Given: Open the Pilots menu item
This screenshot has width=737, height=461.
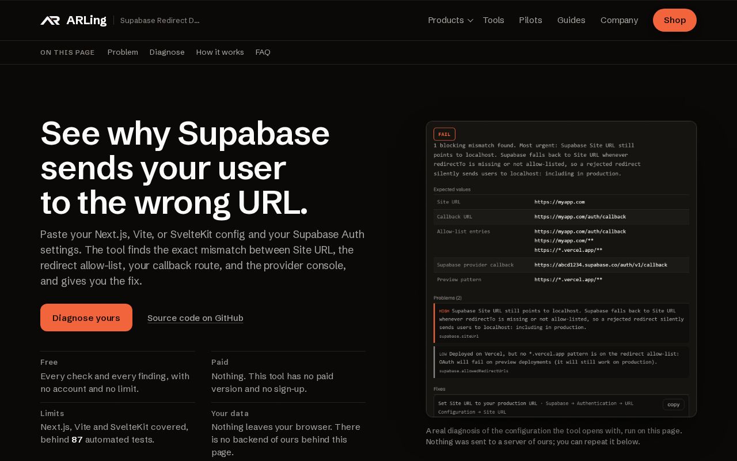Looking at the screenshot, I should (530, 20).
